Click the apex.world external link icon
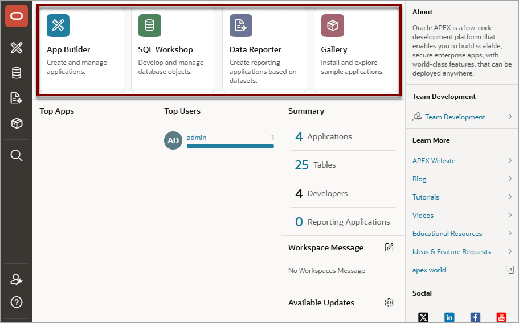This screenshot has height=323, width=519. 510,270
